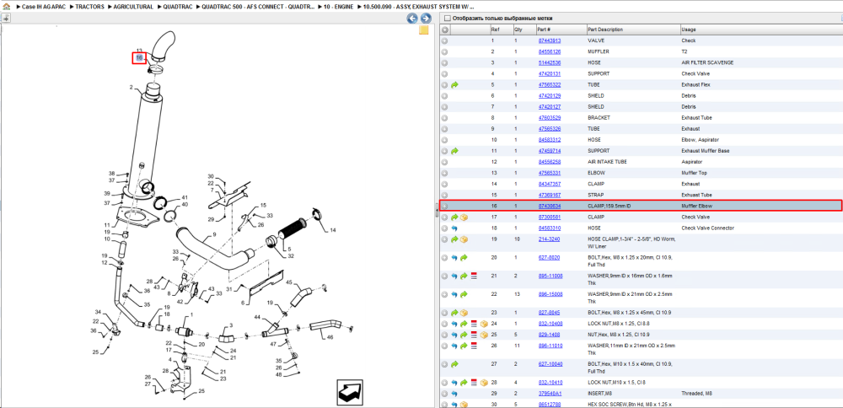
Task: Click the plus icon in table header
Action: (444, 30)
